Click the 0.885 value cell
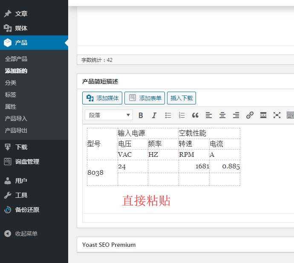The width and height of the screenshot is (294, 263). tap(225, 166)
